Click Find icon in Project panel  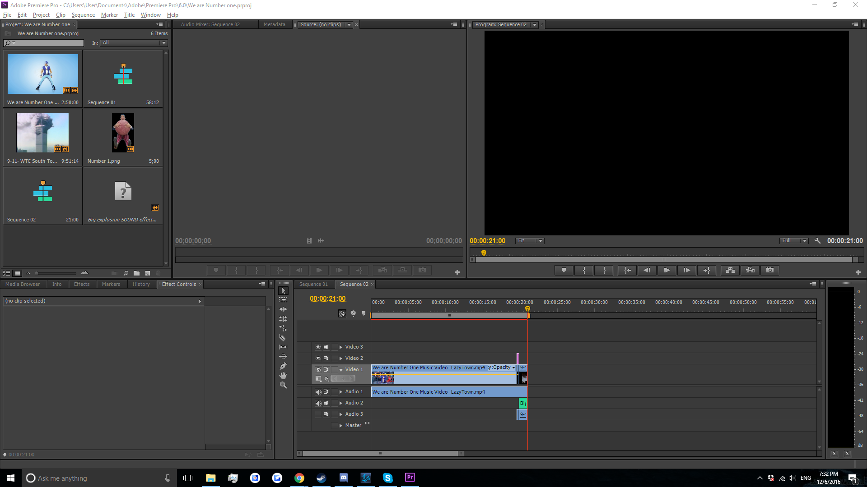(x=126, y=273)
